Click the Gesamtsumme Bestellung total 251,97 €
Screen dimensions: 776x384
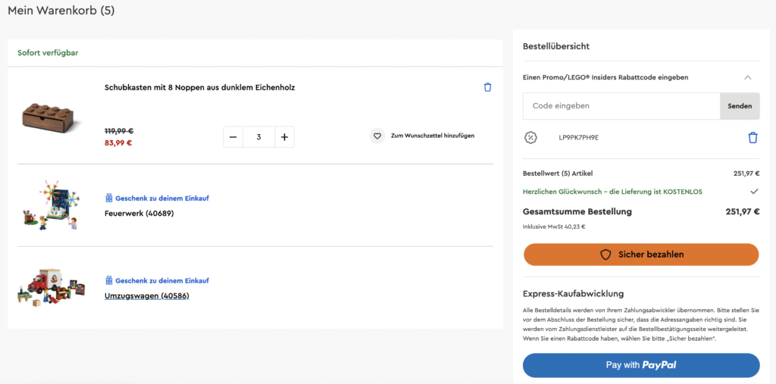pyautogui.click(x=743, y=212)
